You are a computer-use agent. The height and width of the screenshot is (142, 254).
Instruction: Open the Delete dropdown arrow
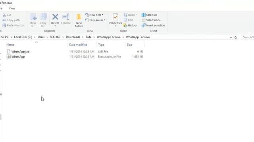coord(55,26)
